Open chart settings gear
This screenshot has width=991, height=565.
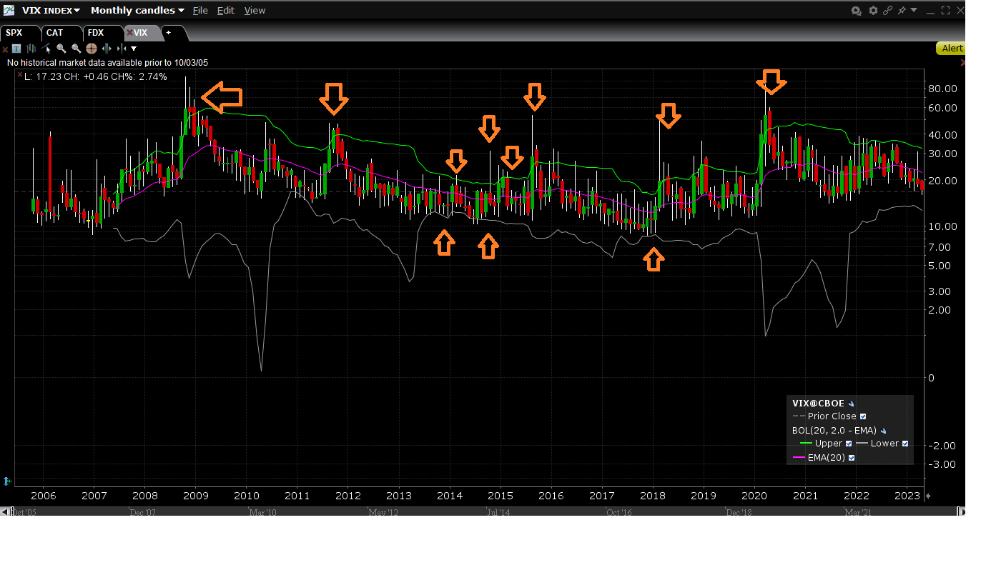point(873,11)
